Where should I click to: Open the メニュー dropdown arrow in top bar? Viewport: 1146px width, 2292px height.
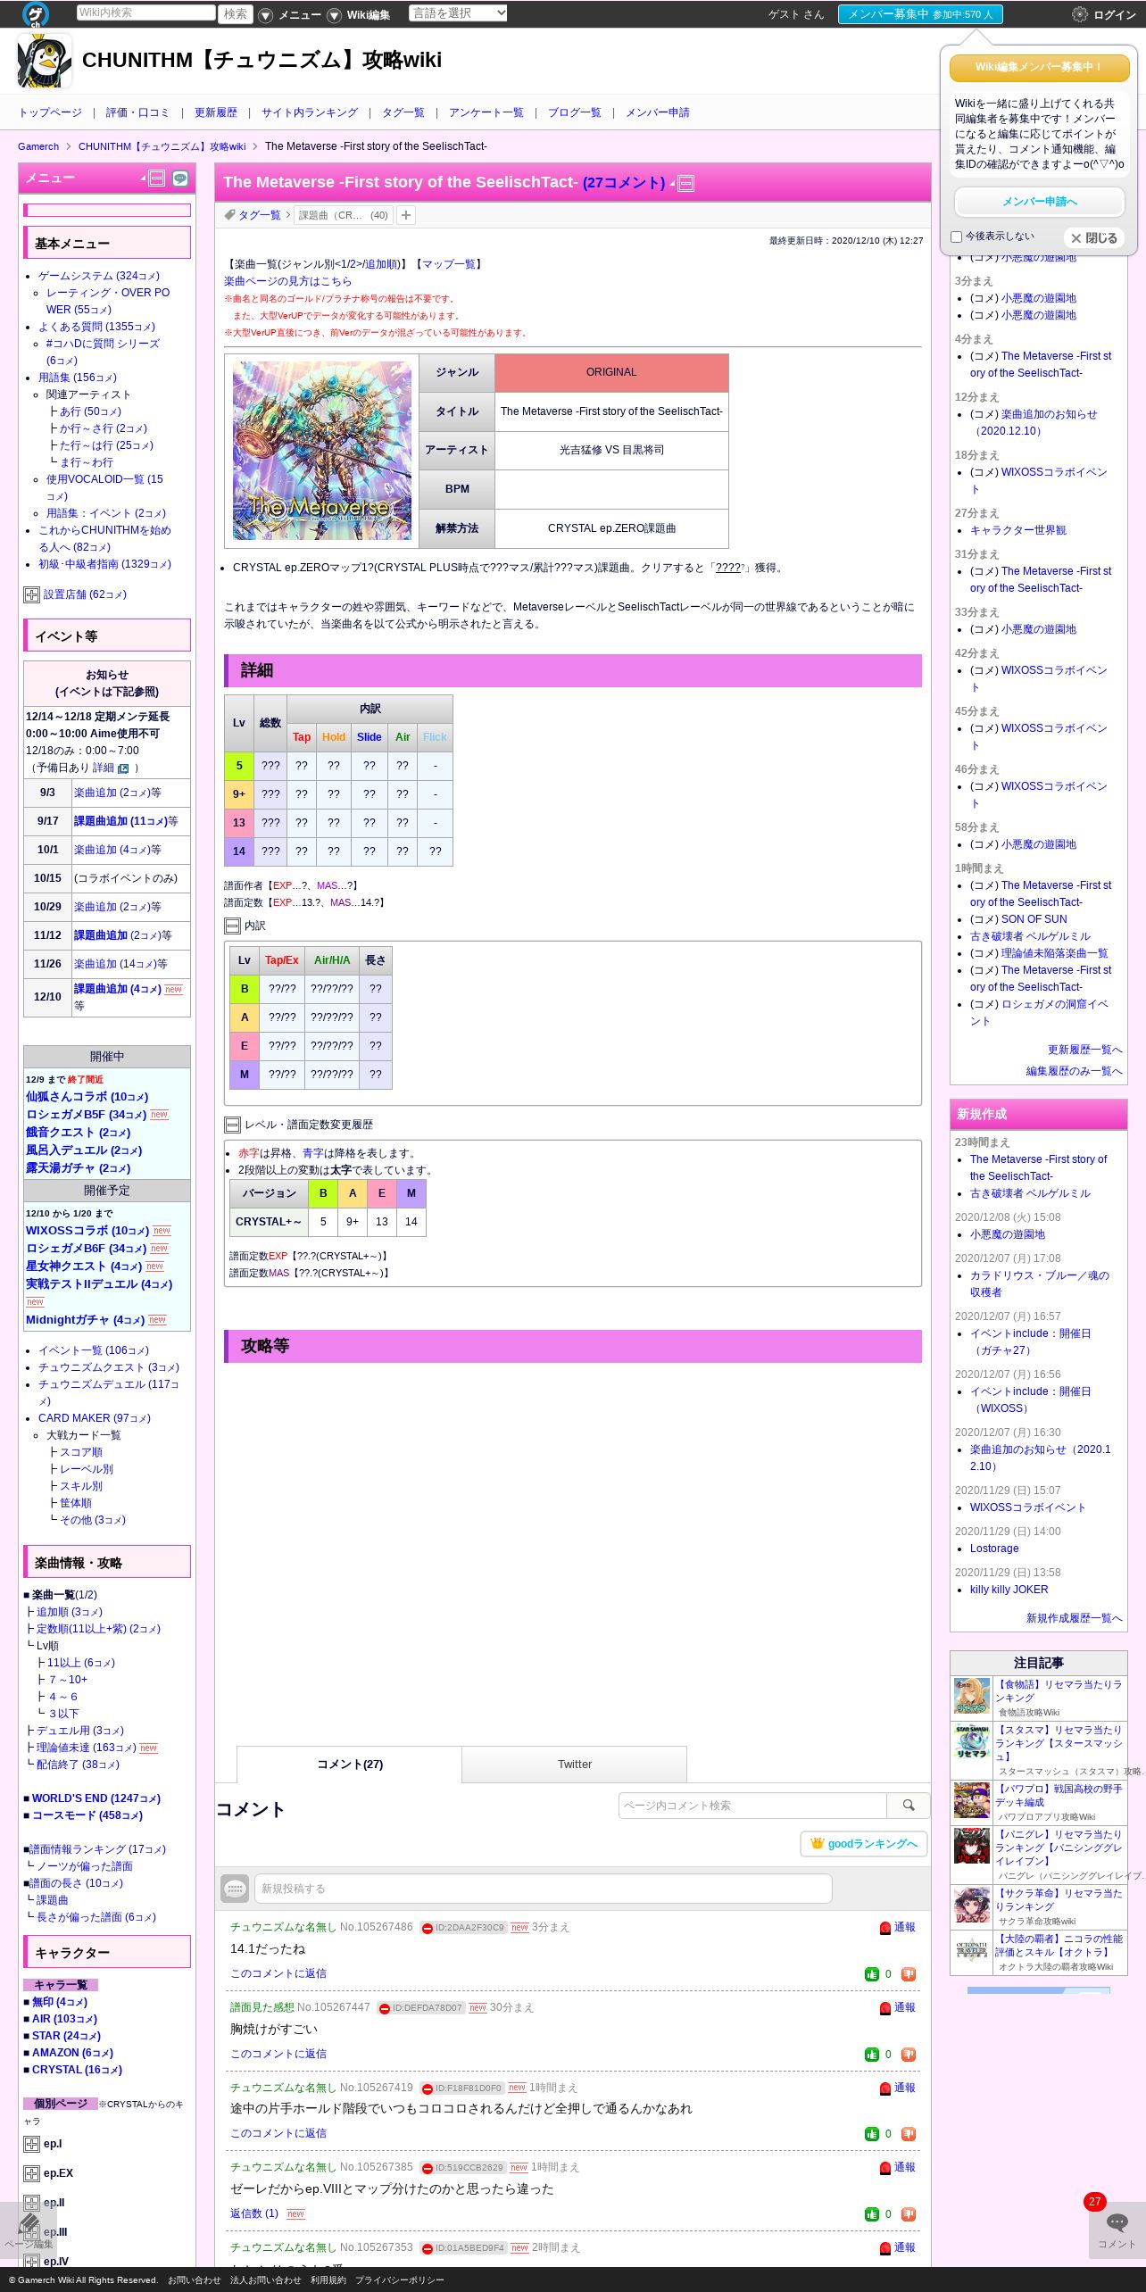265,15
